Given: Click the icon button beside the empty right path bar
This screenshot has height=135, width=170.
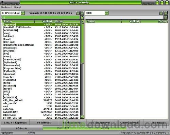Looking at the screenshot, I should [166, 17].
